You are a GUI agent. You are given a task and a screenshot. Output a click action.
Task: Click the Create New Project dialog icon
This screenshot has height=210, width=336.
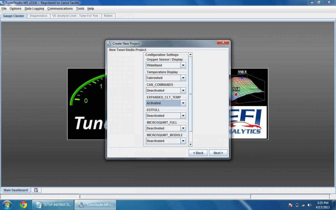[109, 43]
